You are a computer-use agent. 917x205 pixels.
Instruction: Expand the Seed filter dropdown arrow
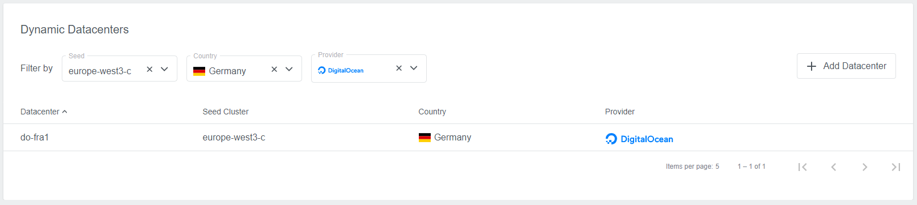164,69
